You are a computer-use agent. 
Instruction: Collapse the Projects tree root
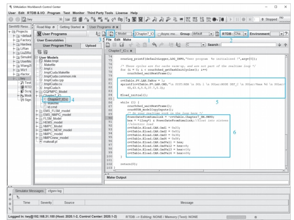pyautogui.click(x=10, y=32)
